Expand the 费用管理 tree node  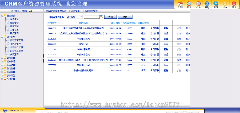click(2, 69)
